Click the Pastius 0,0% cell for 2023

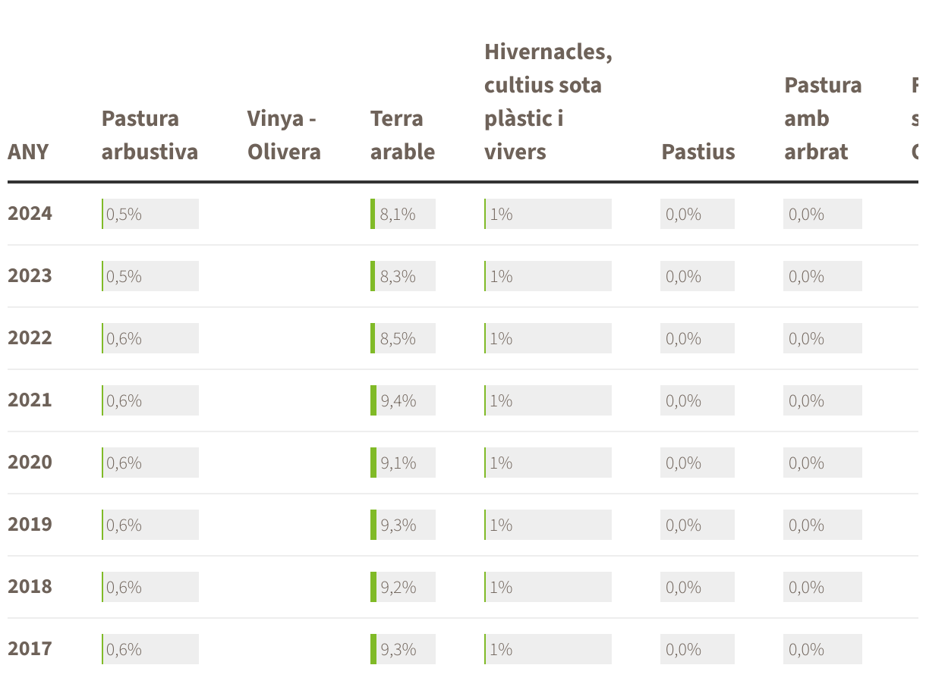[698, 276]
